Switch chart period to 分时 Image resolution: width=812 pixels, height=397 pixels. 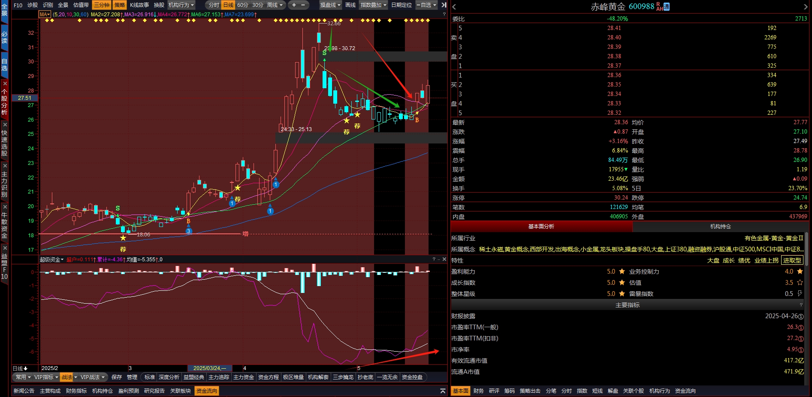pyautogui.click(x=214, y=5)
